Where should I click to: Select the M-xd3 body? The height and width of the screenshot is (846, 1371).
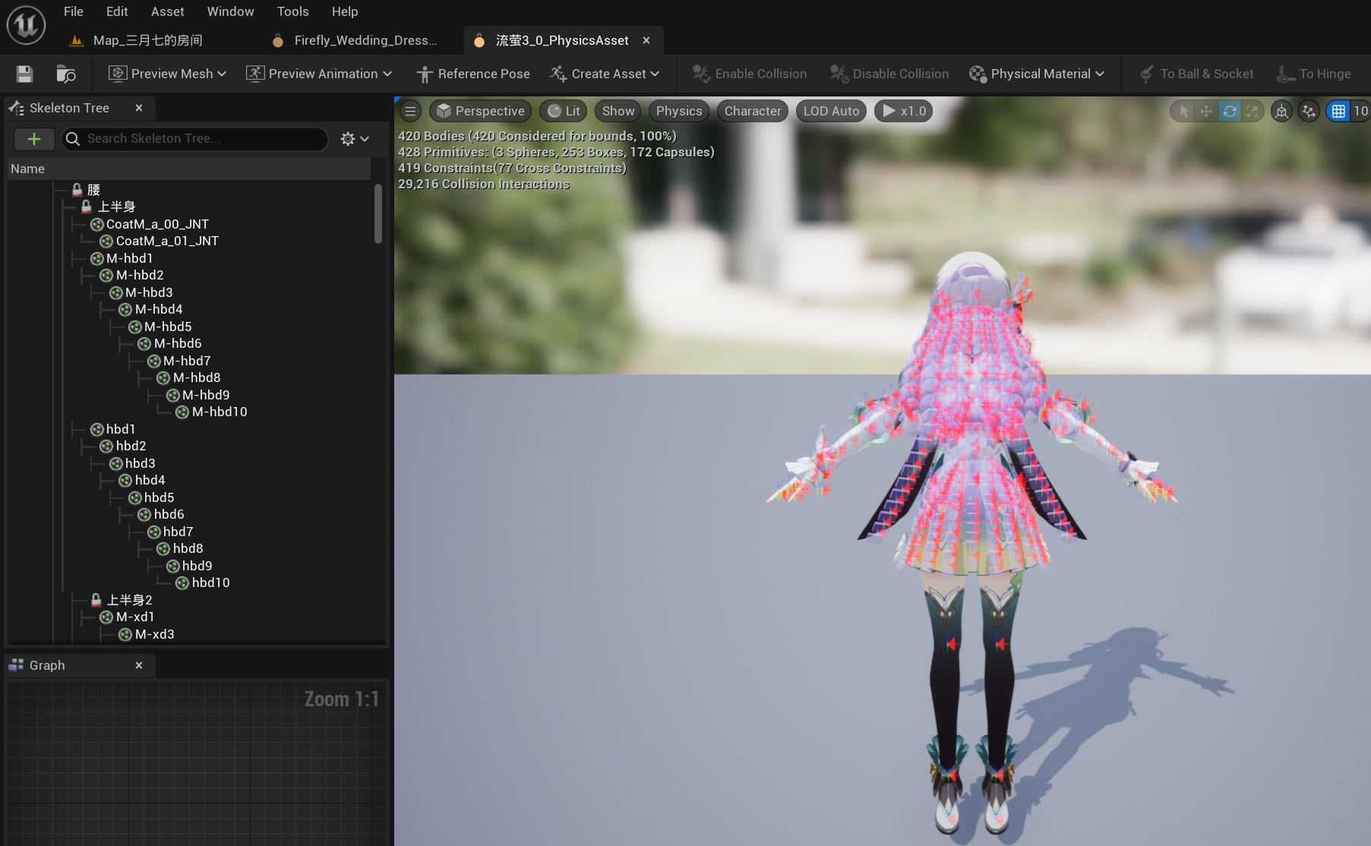[154, 634]
